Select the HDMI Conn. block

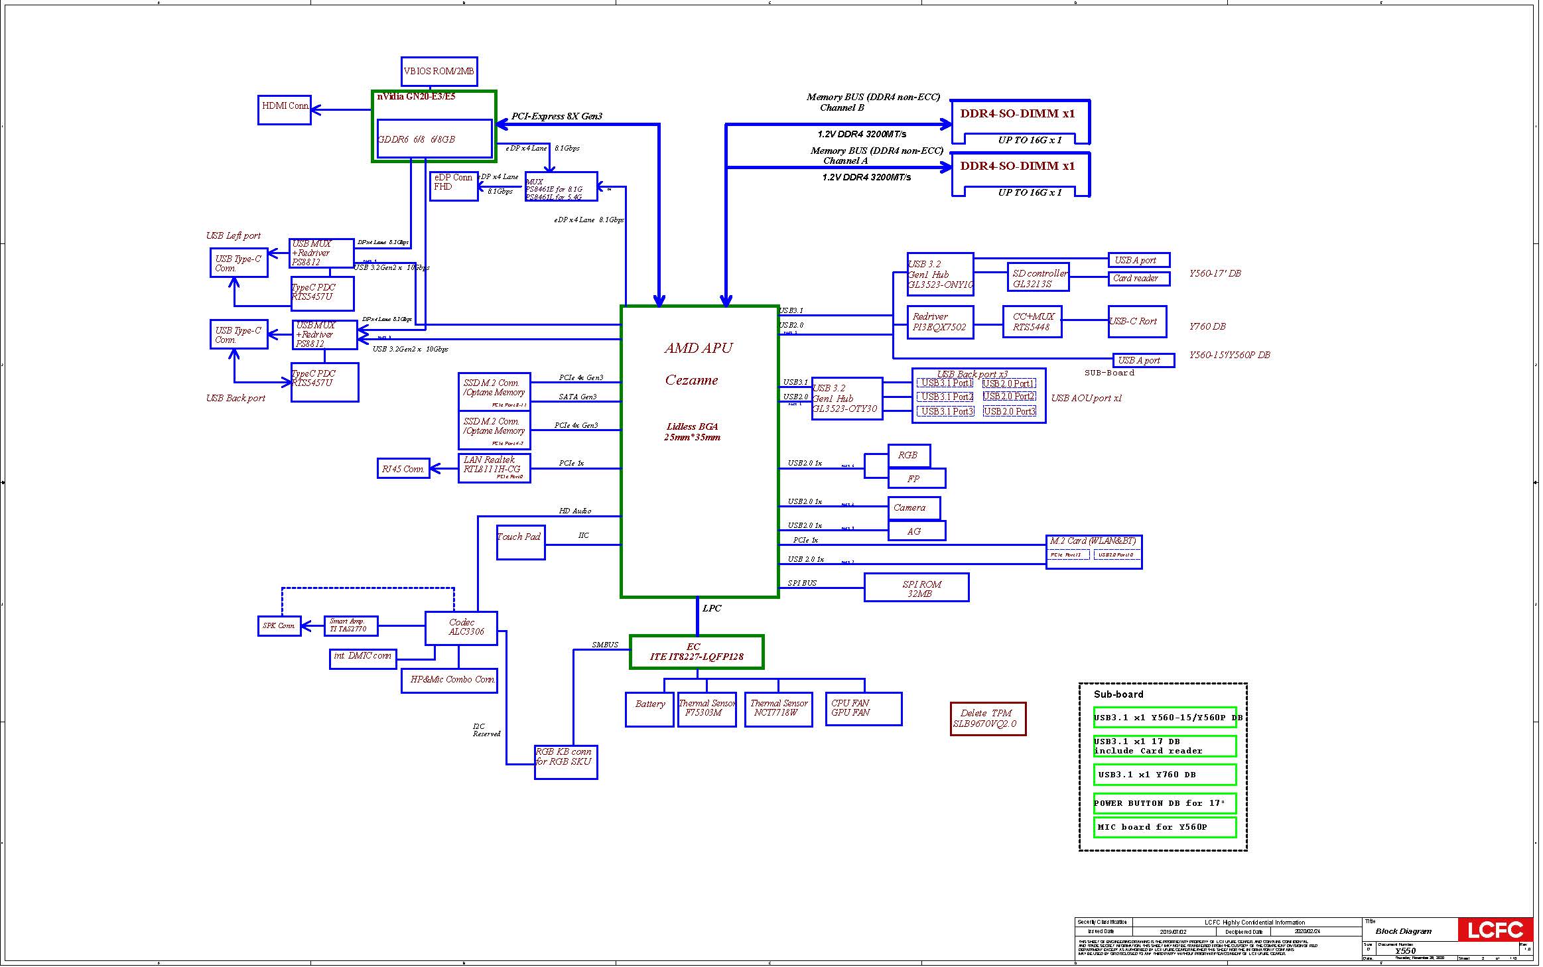tap(285, 109)
